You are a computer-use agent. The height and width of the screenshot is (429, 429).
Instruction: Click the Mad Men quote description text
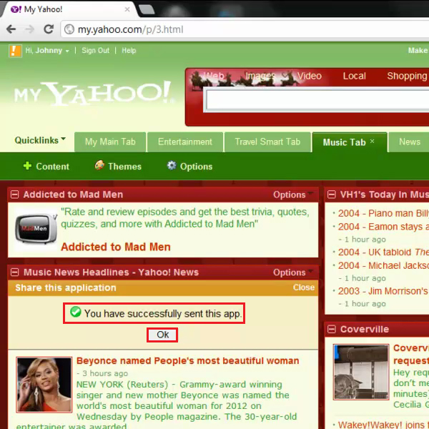pyautogui.click(x=185, y=218)
